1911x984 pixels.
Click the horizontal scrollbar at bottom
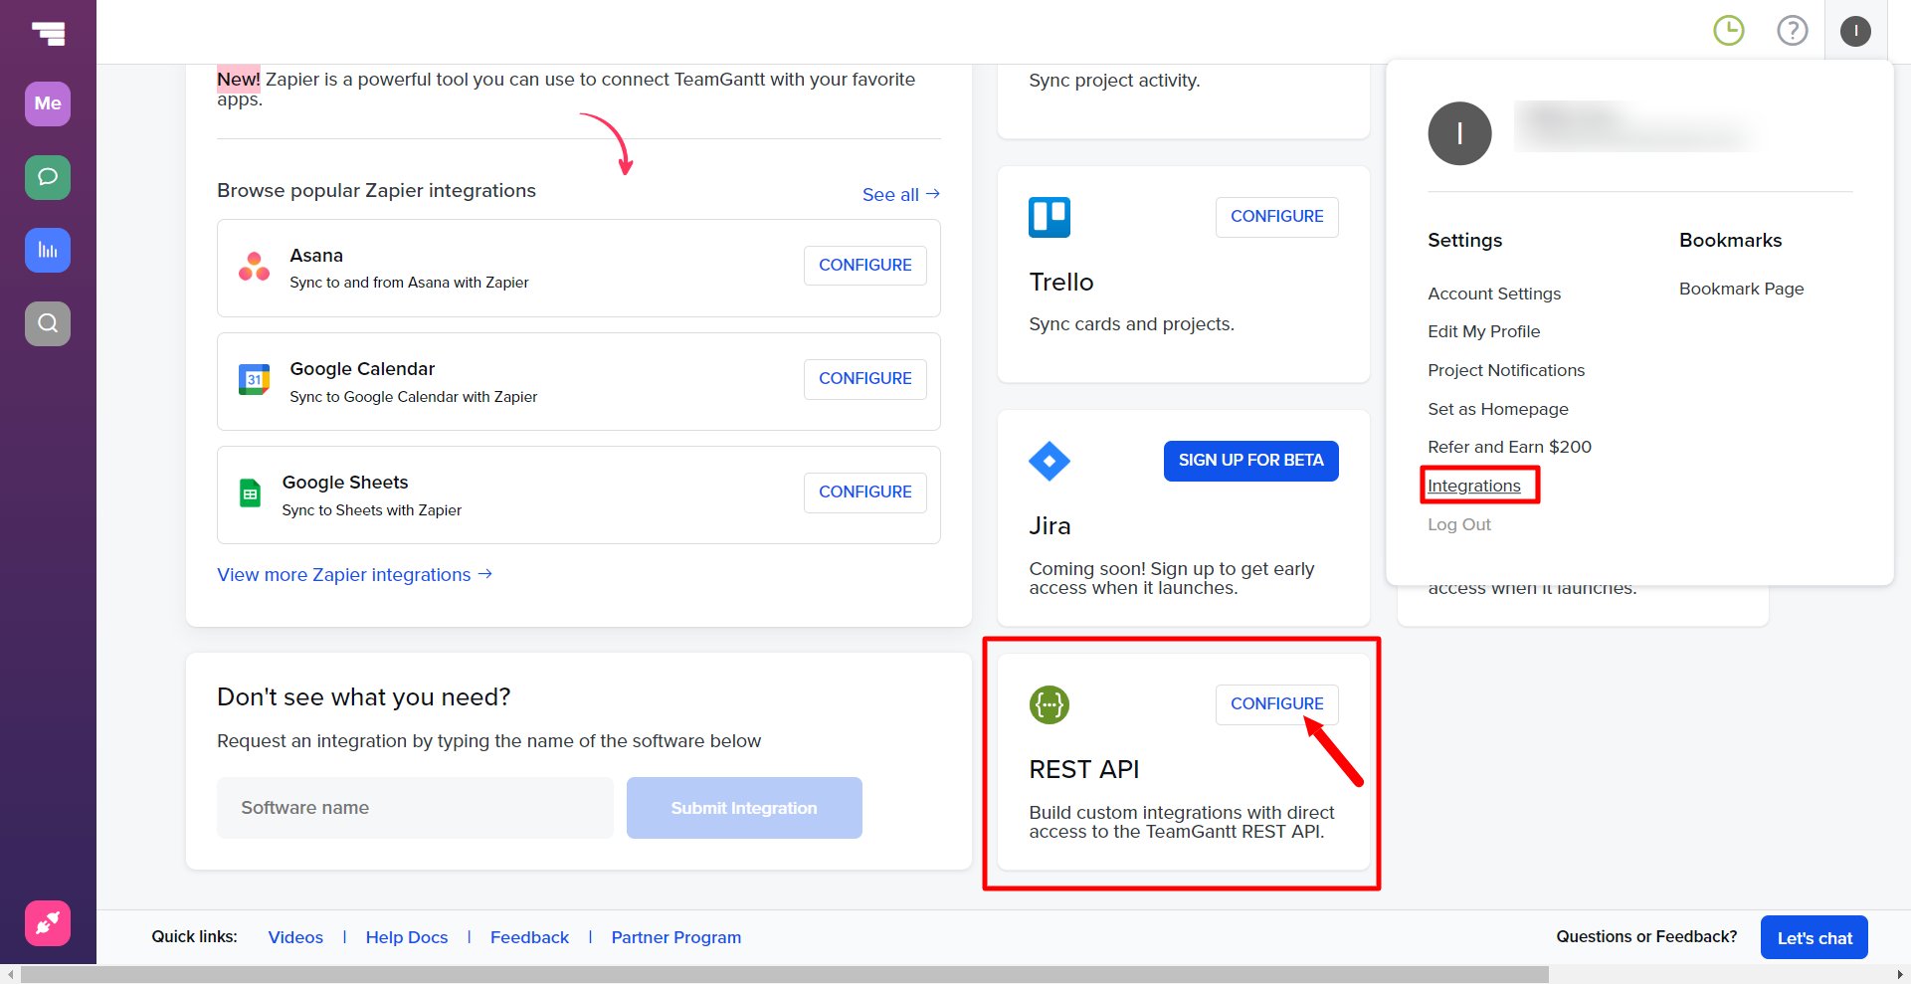784,974
